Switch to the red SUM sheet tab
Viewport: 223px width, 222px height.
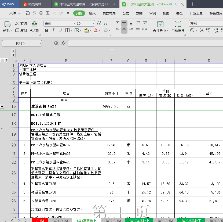tap(40, 220)
